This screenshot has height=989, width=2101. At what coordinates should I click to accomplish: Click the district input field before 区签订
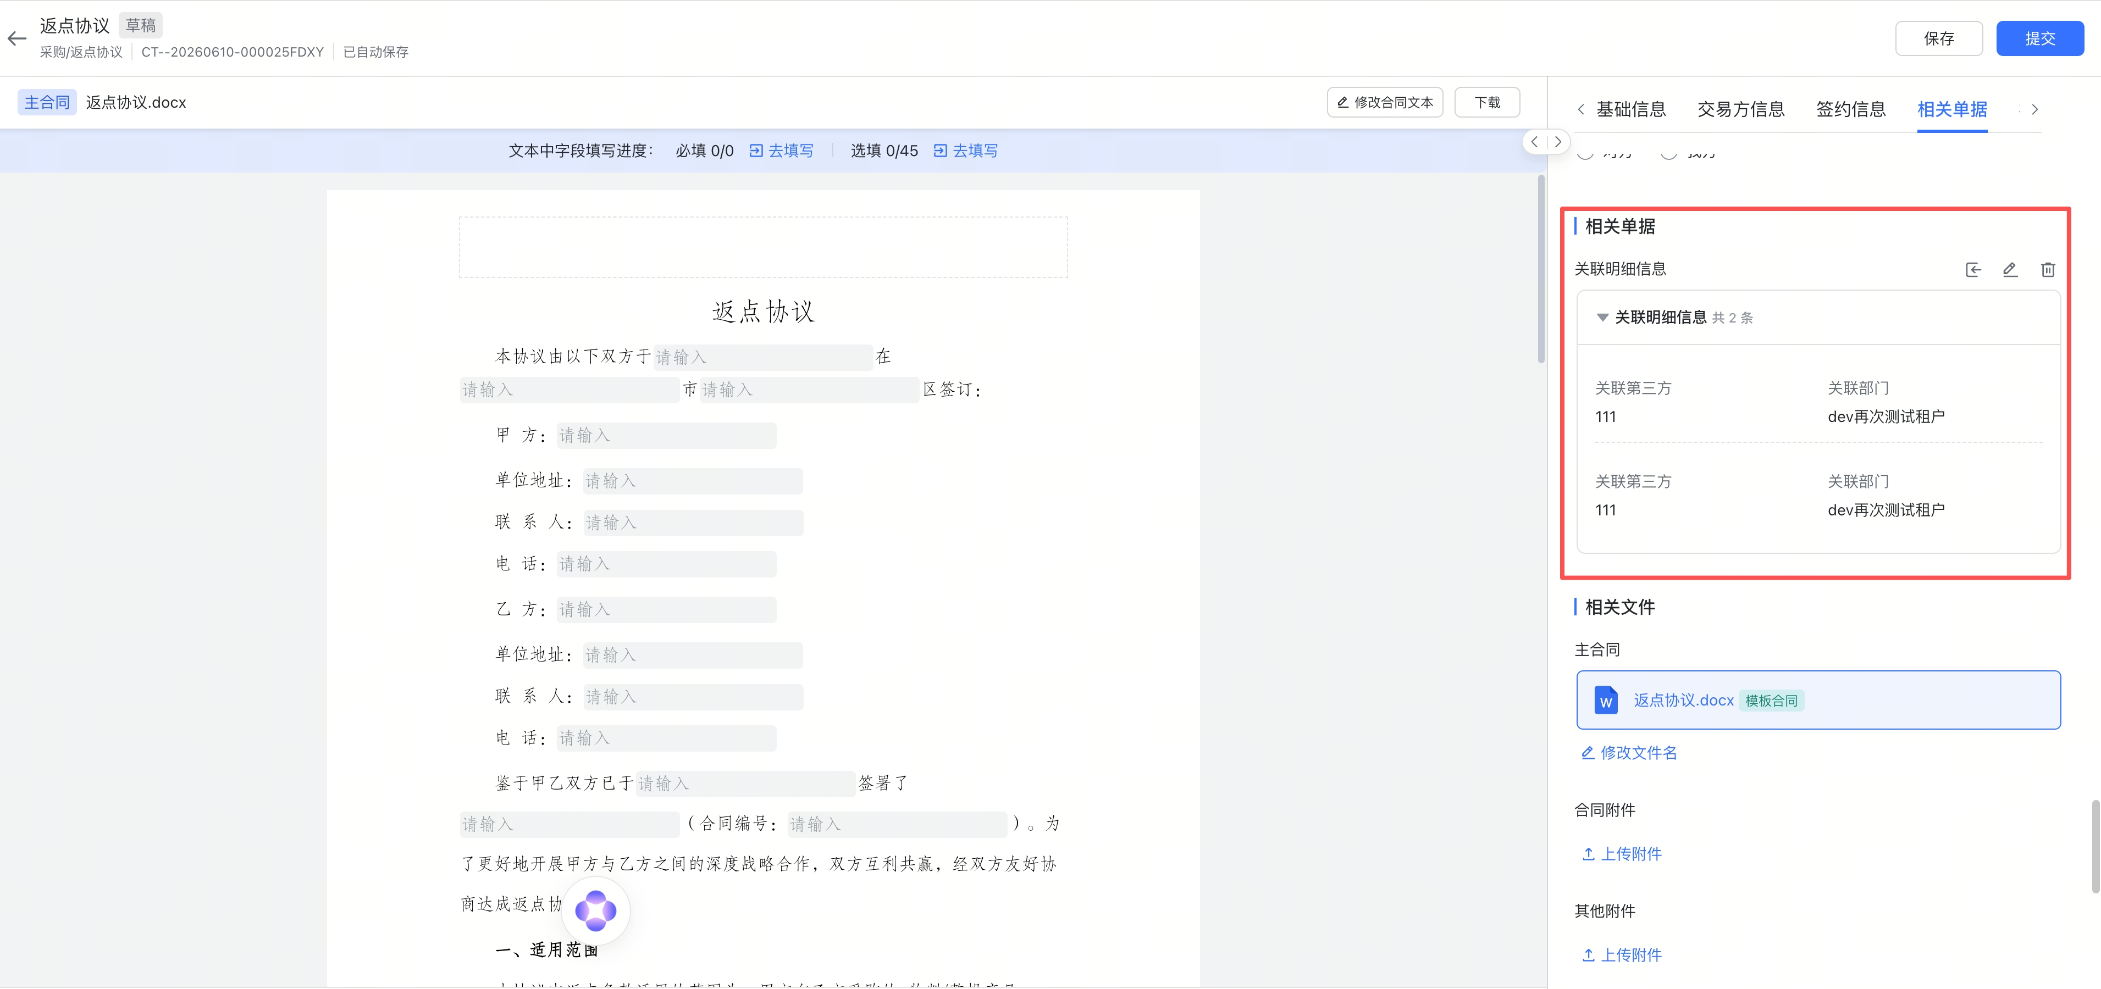tap(809, 390)
